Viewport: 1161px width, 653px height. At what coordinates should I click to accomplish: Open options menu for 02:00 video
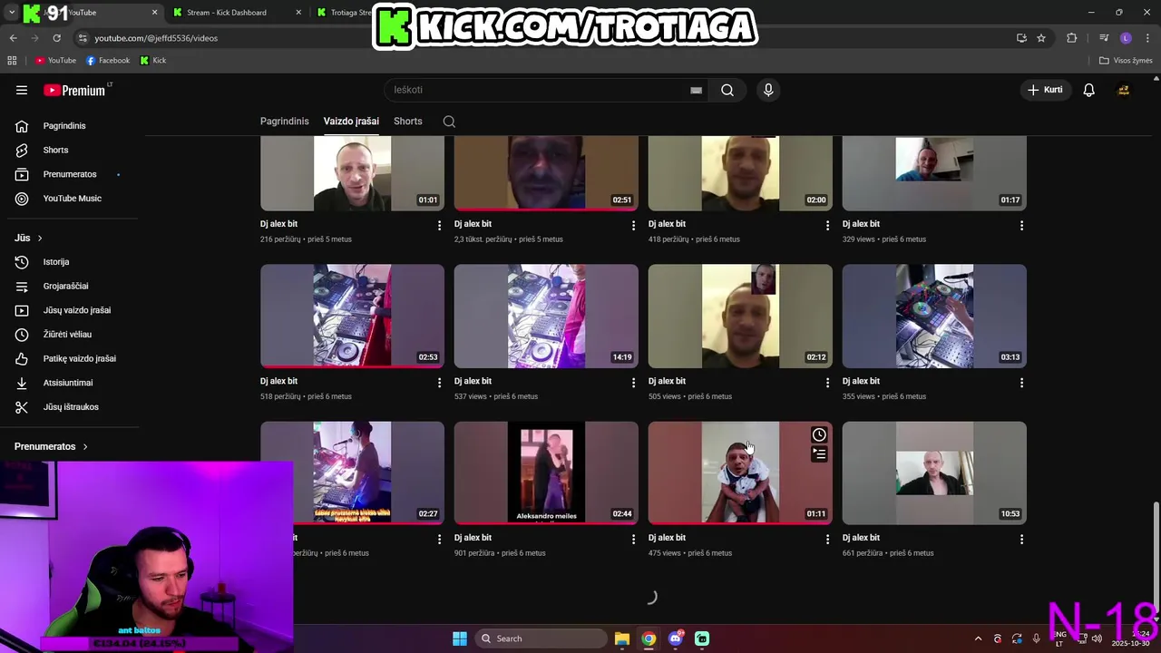click(x=827, y=225)
